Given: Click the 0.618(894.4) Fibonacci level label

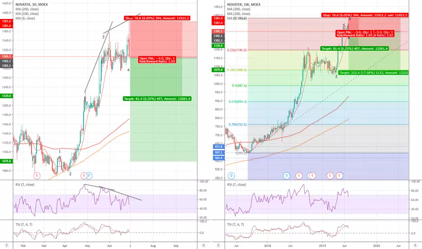Looking at the screenshot, I should pyautogui.click(x=238, y=102).
